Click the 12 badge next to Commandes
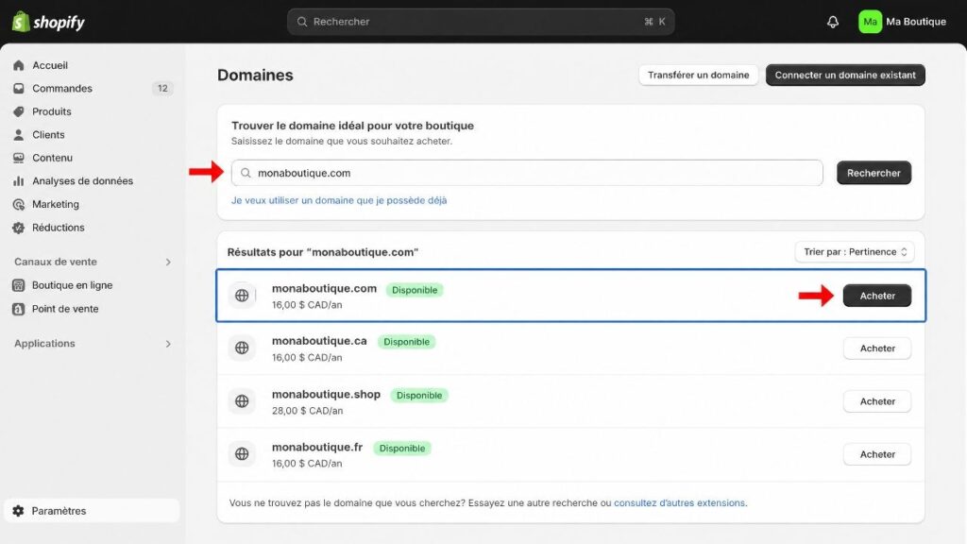 point(162,88)
